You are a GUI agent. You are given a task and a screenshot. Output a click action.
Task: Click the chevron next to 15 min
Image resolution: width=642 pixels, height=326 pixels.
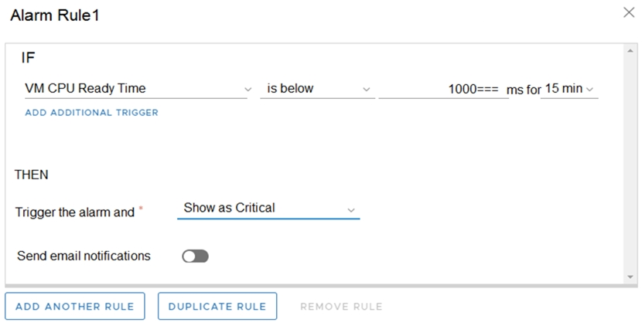click(x=589, y=90)
